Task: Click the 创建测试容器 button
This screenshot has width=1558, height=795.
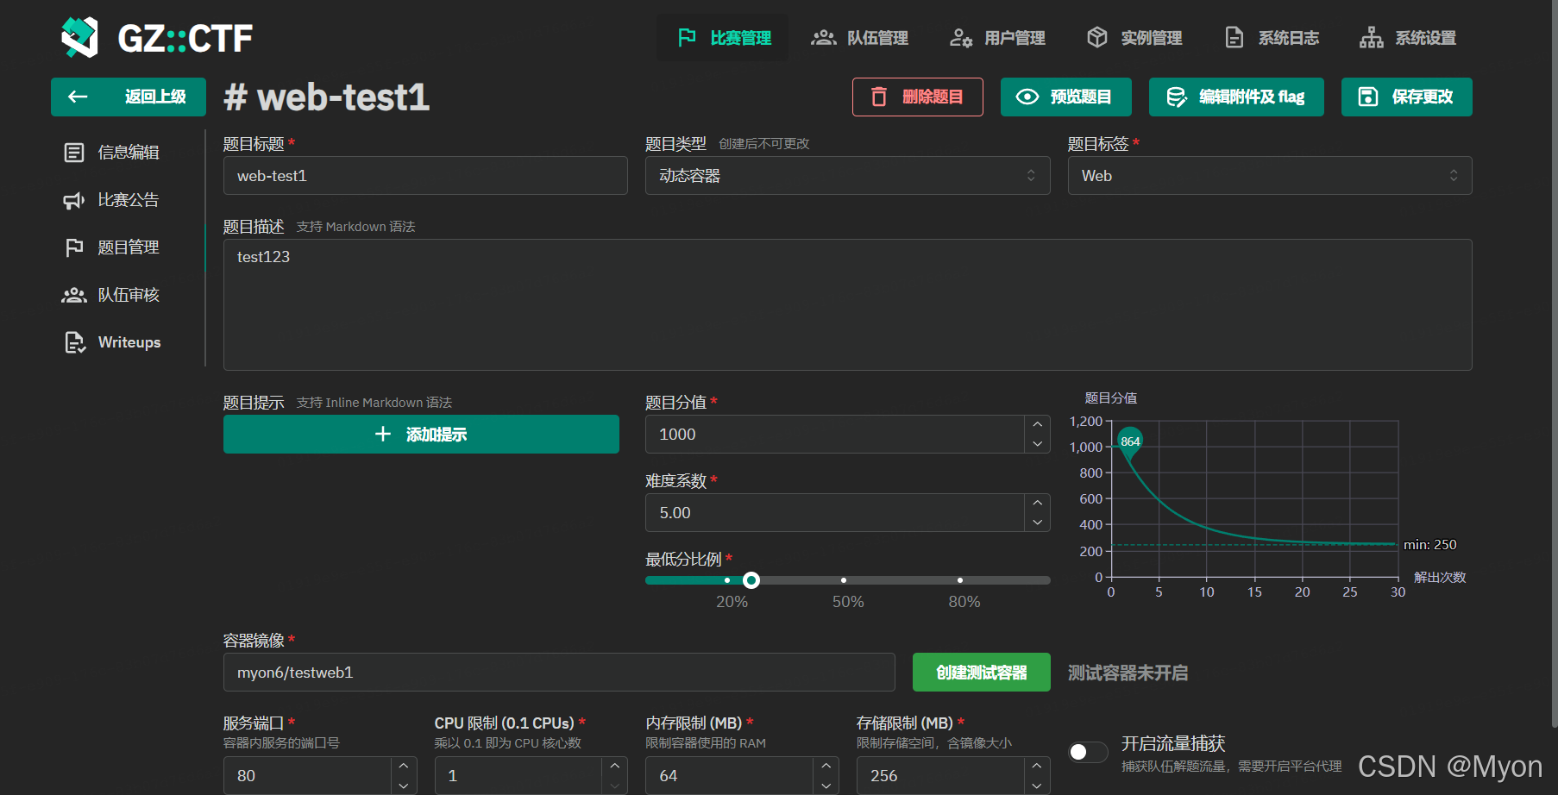Action: coord(982,672)
